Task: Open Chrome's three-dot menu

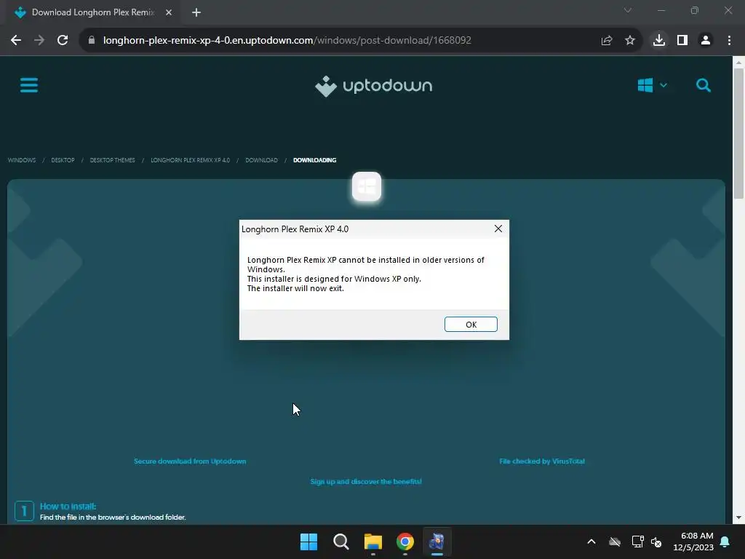Action: pos(729,41)
